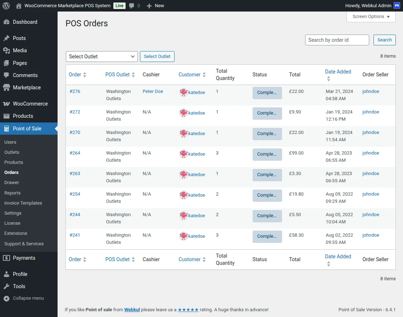Open order #276 details
The width and height of the screenshot is (403, 317).
pyautogui.click(x=75, y=91)
